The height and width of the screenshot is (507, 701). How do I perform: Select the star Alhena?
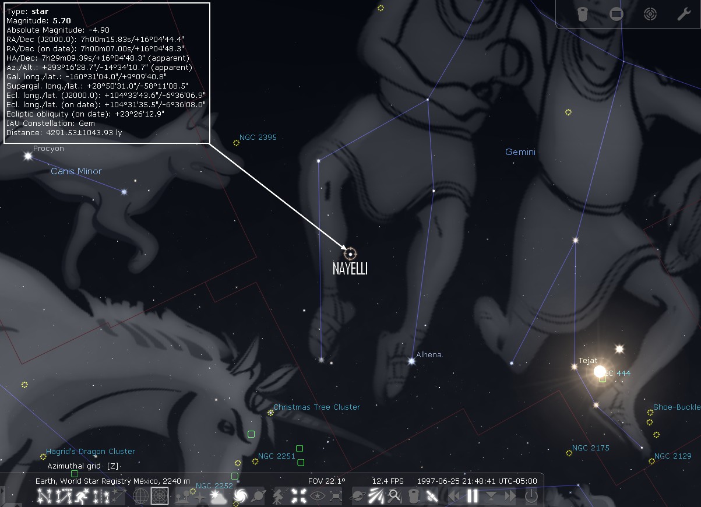[x=411, y=361]
